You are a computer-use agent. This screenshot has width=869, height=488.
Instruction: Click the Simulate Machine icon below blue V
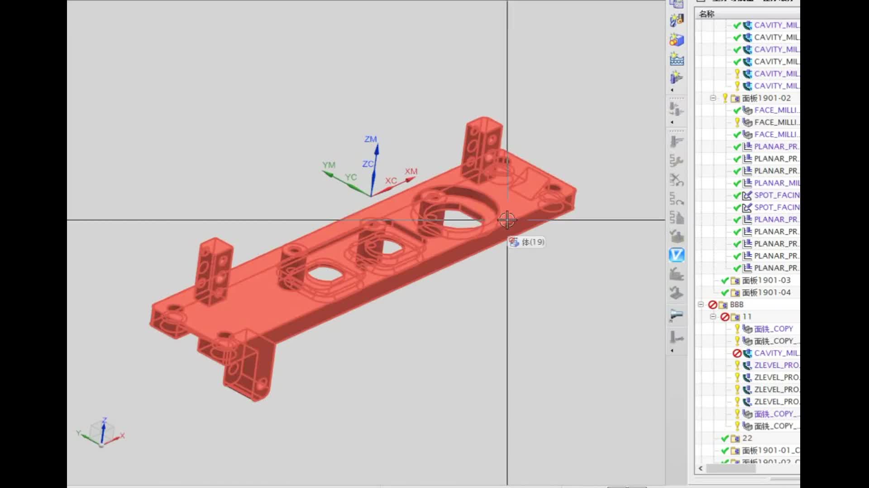tap(677, 274)
